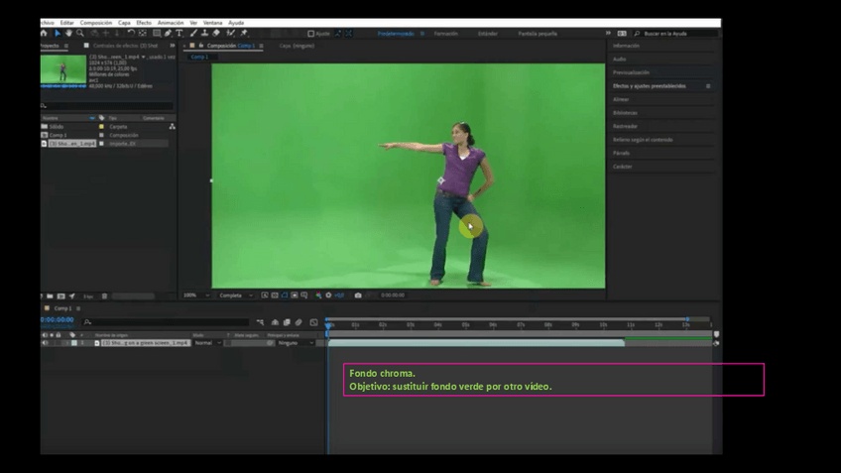
Task: Open the 100% zoom level dropdown
Action: click(x=194, y=296)
